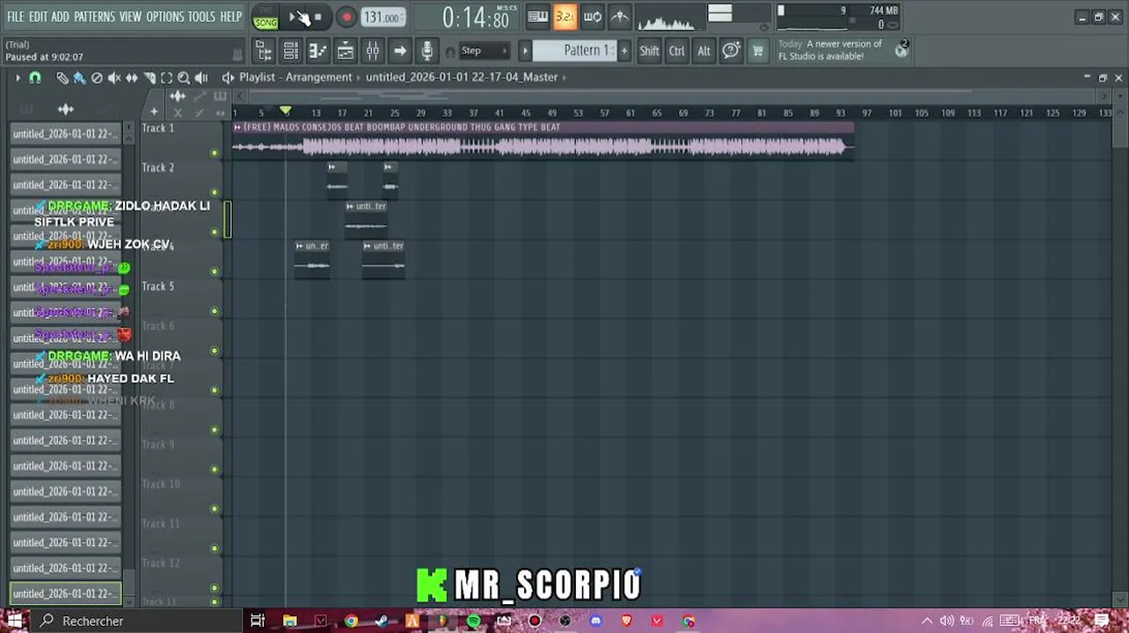
Task: Select the Mute tool in playlist
Action: pyautogui.click(x=114, y=78)
